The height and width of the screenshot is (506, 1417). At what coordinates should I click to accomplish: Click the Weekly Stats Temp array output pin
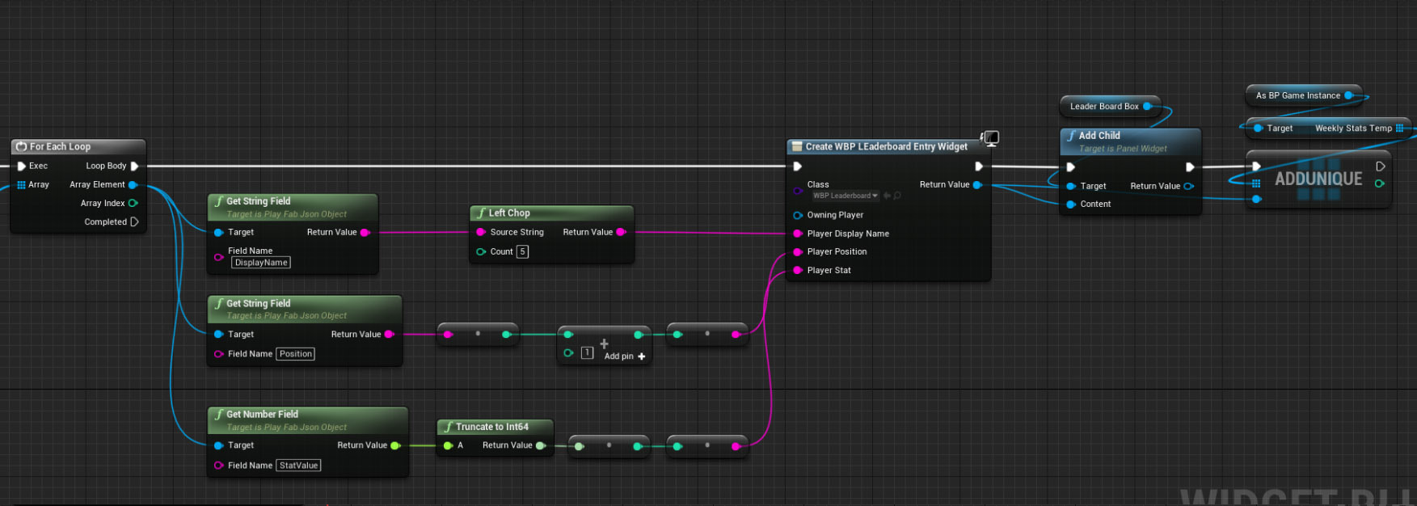(x=1400, y=128)
